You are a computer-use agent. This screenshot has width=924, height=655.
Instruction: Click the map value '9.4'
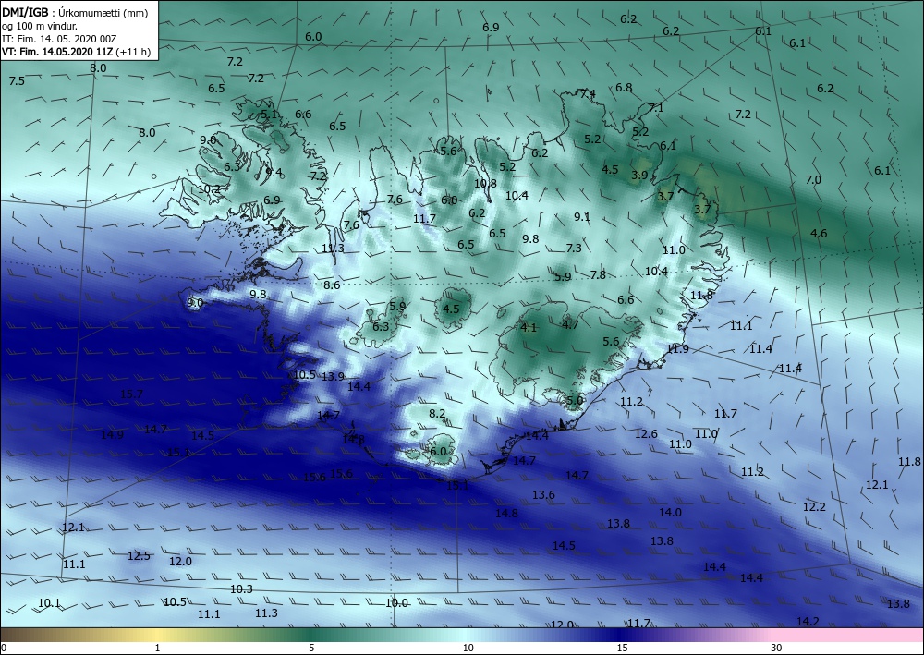274,173
